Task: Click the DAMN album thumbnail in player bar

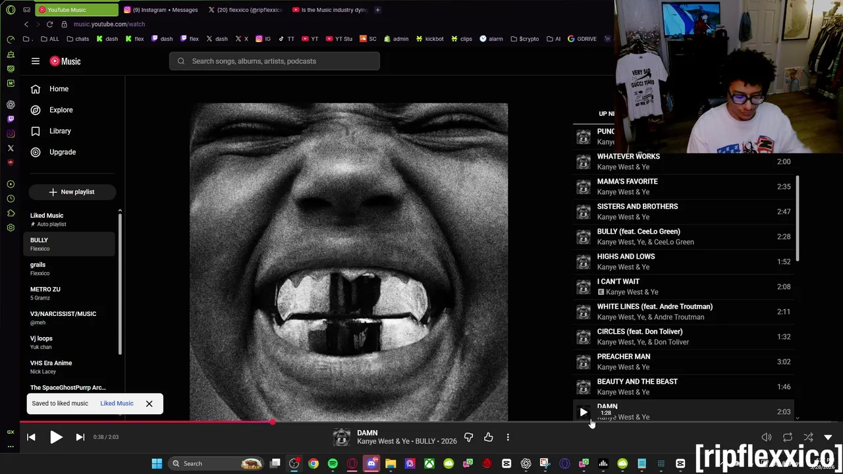Action: click(342, 437)
